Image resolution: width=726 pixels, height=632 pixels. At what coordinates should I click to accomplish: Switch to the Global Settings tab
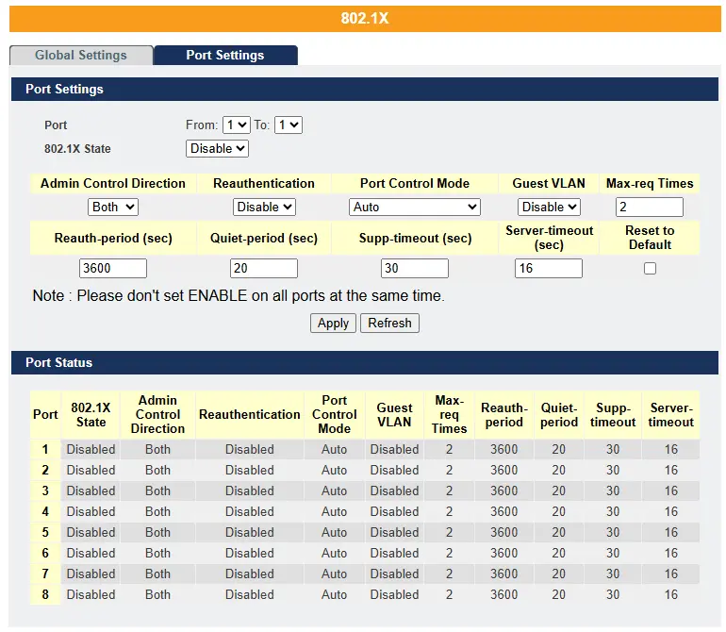[x=80, y=55]
